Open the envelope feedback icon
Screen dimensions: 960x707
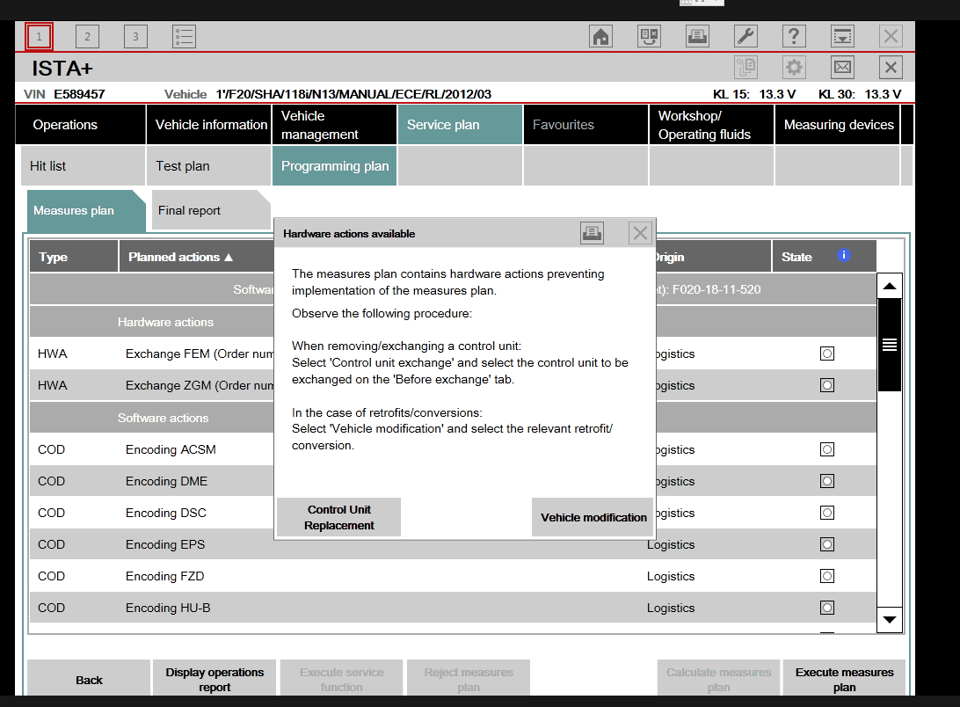coord(842,67)
